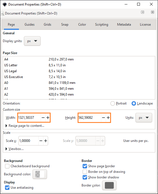Open the Metadata tab
The image size is (158, 194).
click(124, 25)
